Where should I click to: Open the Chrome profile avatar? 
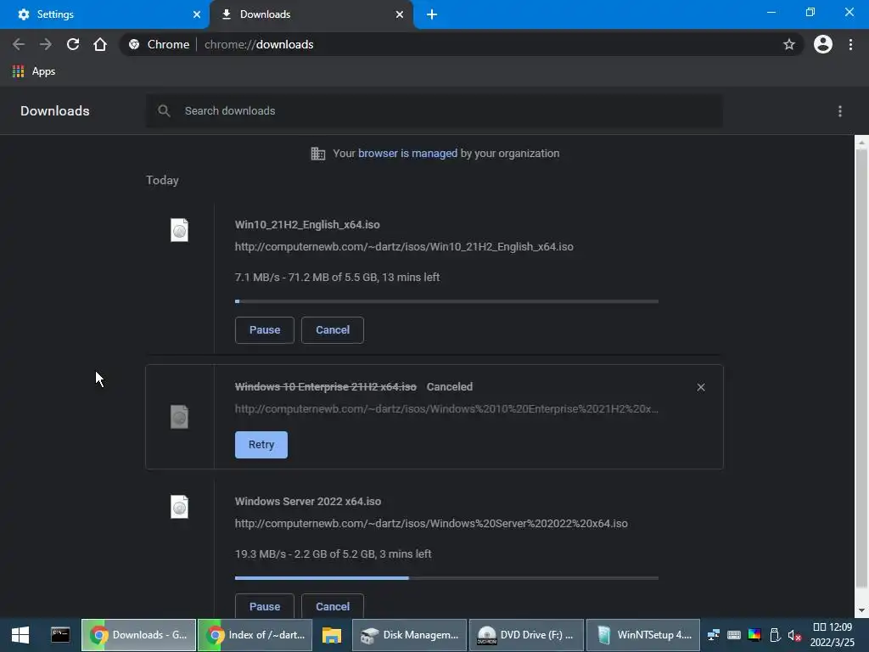tap(823, 44)
